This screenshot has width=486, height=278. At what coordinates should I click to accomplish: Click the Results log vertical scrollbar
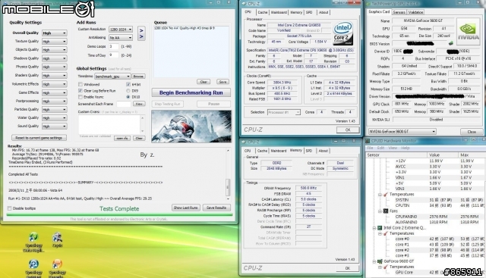(228, 174)
